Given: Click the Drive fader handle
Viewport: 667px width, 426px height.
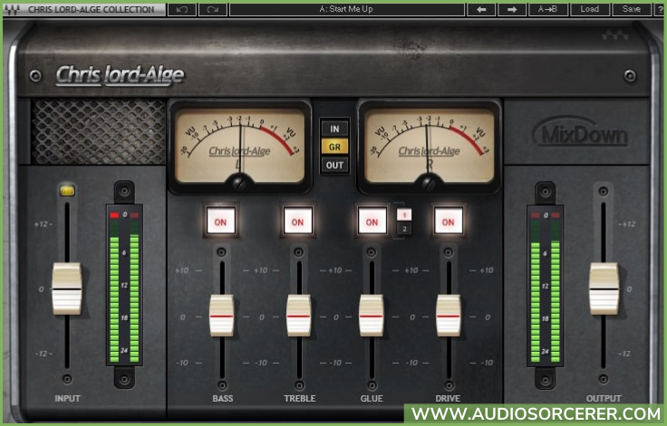Looking at the screenshot, I should coord(449,316).
